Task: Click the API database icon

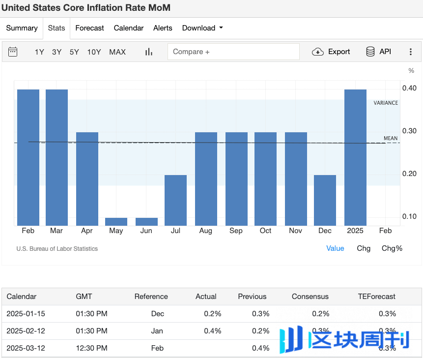Action: [370, 52]
